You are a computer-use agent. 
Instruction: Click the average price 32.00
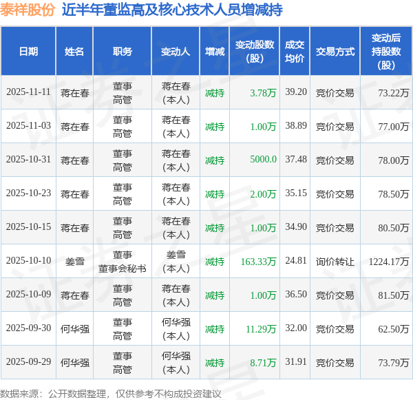point(296,328)
